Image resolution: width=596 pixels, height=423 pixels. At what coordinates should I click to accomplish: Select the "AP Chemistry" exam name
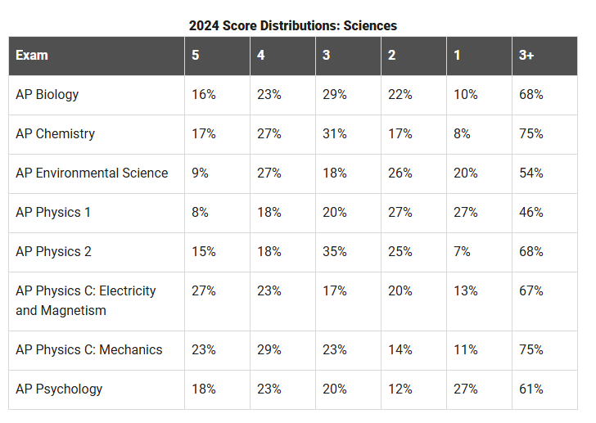[55, 133]
